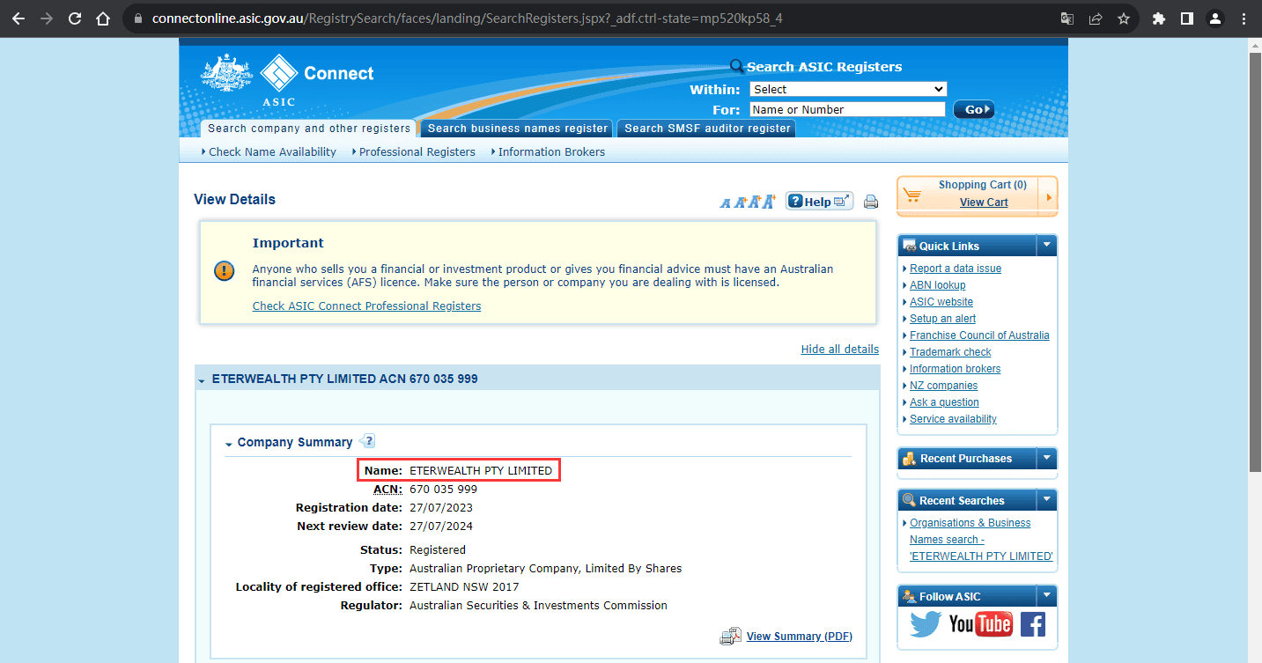Switch to Search SMSF auditor register tab
This screenshot has width=1262, height=663.
[x=707, y=129]
